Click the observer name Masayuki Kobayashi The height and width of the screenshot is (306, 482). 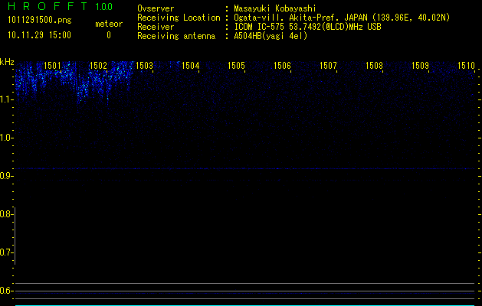[275, 8]
